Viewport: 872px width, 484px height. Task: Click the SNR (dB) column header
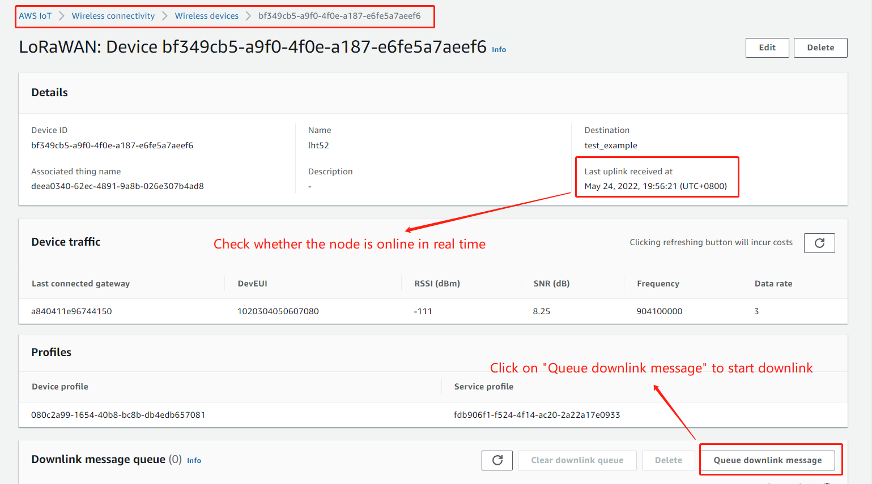click(x=552, y=284)
